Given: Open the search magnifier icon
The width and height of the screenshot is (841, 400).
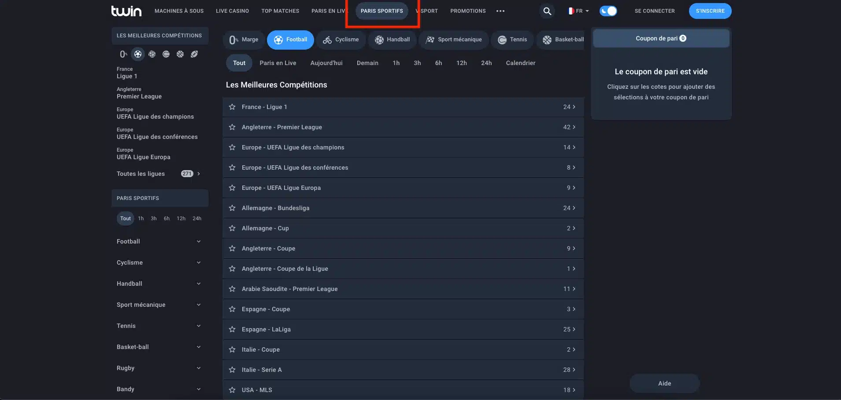Looking at the screenshot, I should [x=547, y=11].
